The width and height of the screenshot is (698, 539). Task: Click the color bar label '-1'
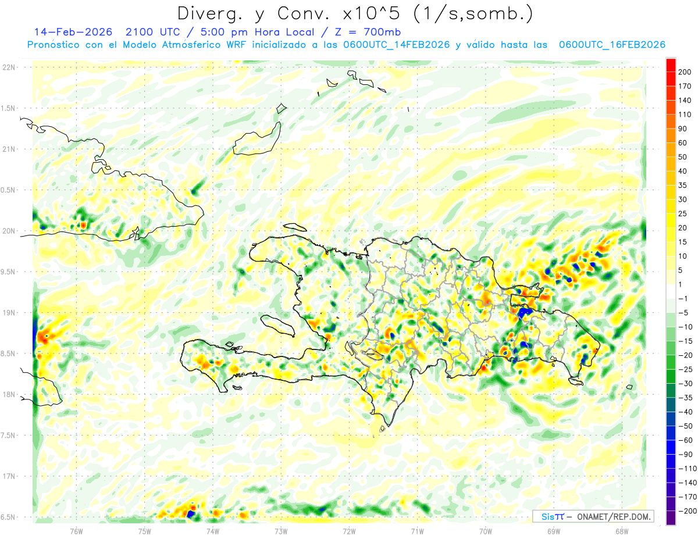tap(683, 299)
